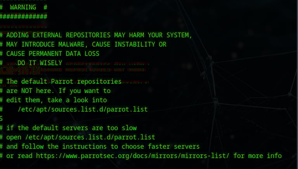Click the 'are NOT here' line
This screenshot has width=298, height=169.
(x=55, y=91)
